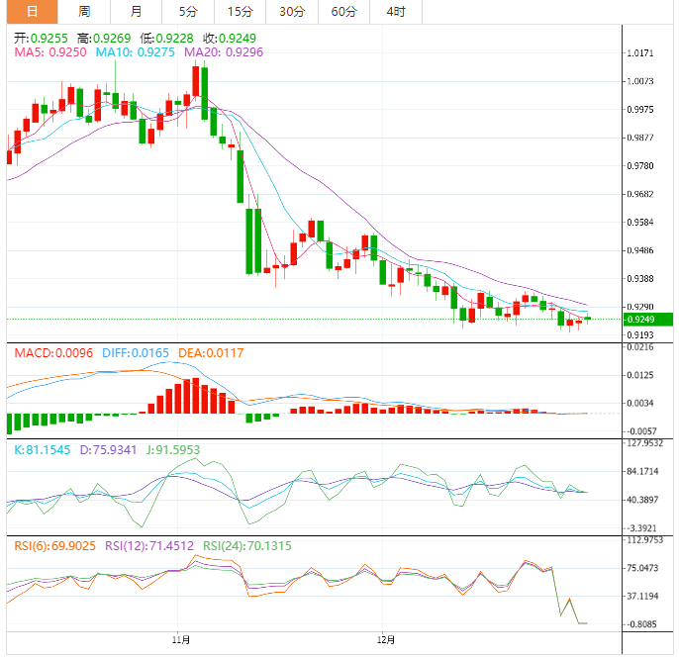Open the 60分 timeframe tab
This screenshot has height=659, width=679.
point(343,12)
